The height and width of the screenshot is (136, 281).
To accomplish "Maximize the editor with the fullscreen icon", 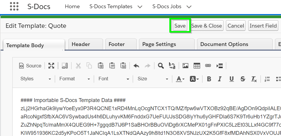I will (x=51, y=66).
